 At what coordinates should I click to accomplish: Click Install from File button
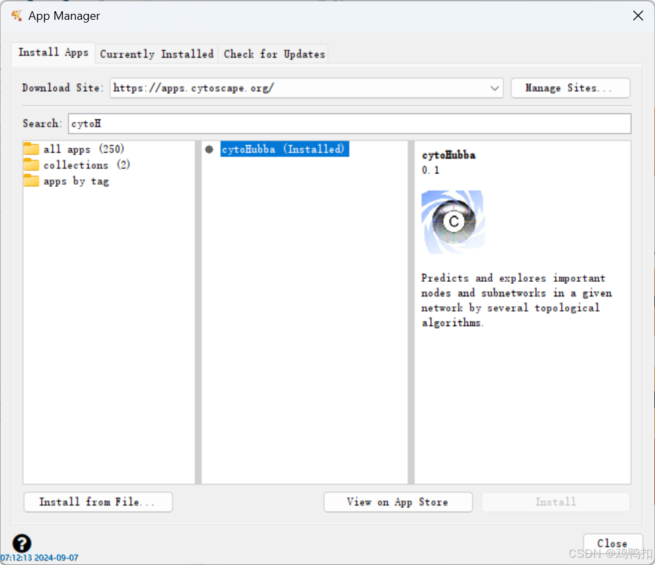98,502
